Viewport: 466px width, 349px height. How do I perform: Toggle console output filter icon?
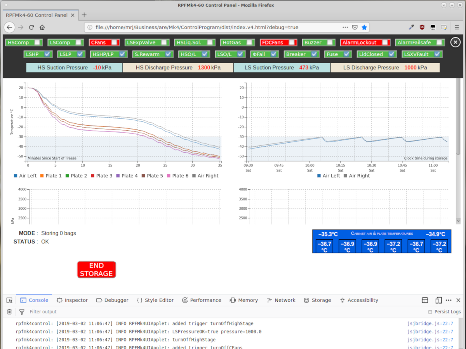pos(22,312)
